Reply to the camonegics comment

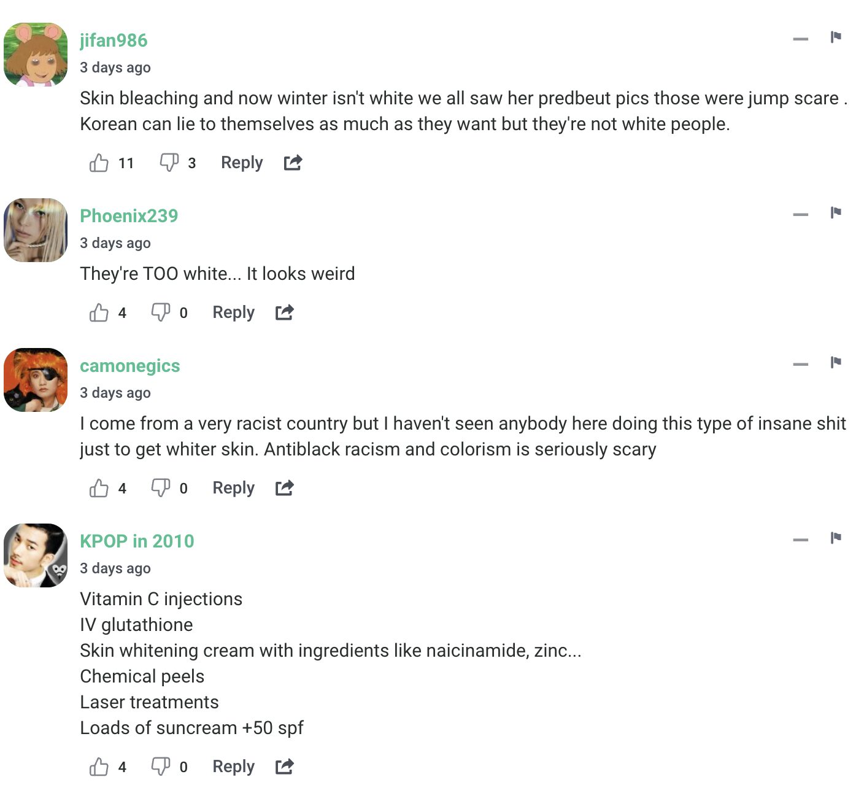coord(233,488)
